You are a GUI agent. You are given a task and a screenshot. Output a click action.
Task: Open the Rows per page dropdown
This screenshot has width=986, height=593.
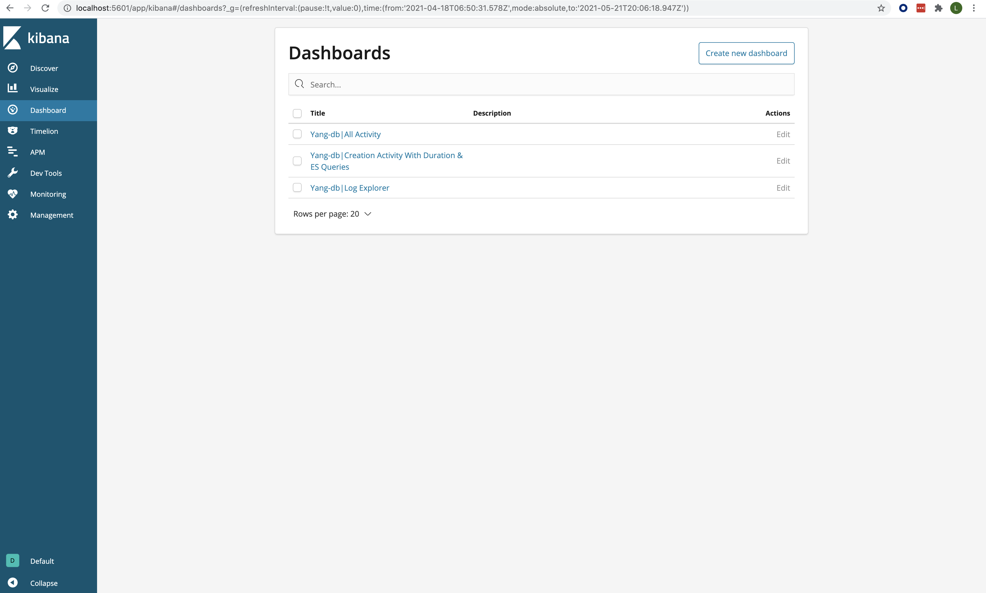pos(332,214)
